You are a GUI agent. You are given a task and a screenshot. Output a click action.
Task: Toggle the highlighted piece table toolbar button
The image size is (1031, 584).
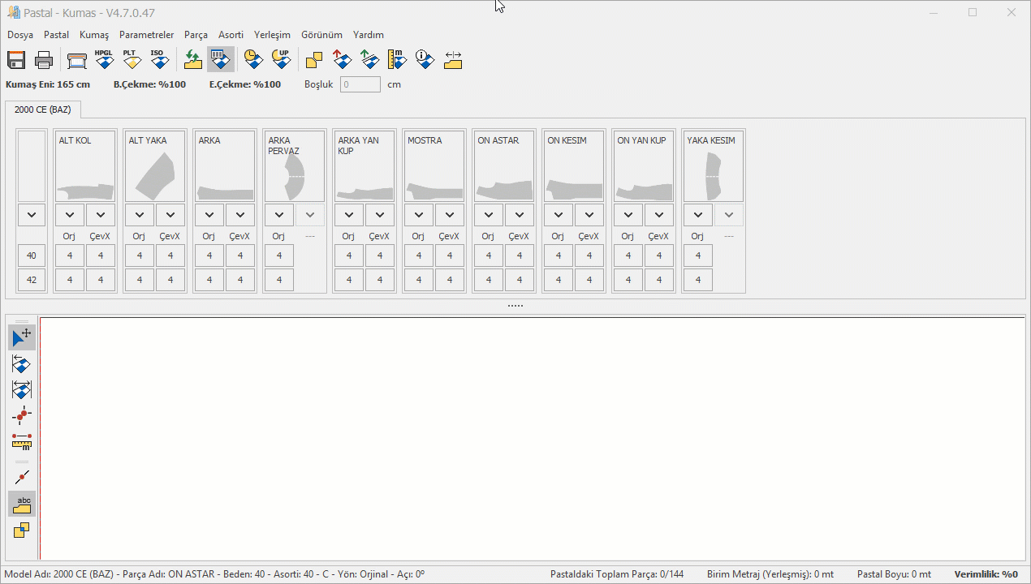point(220,59)
